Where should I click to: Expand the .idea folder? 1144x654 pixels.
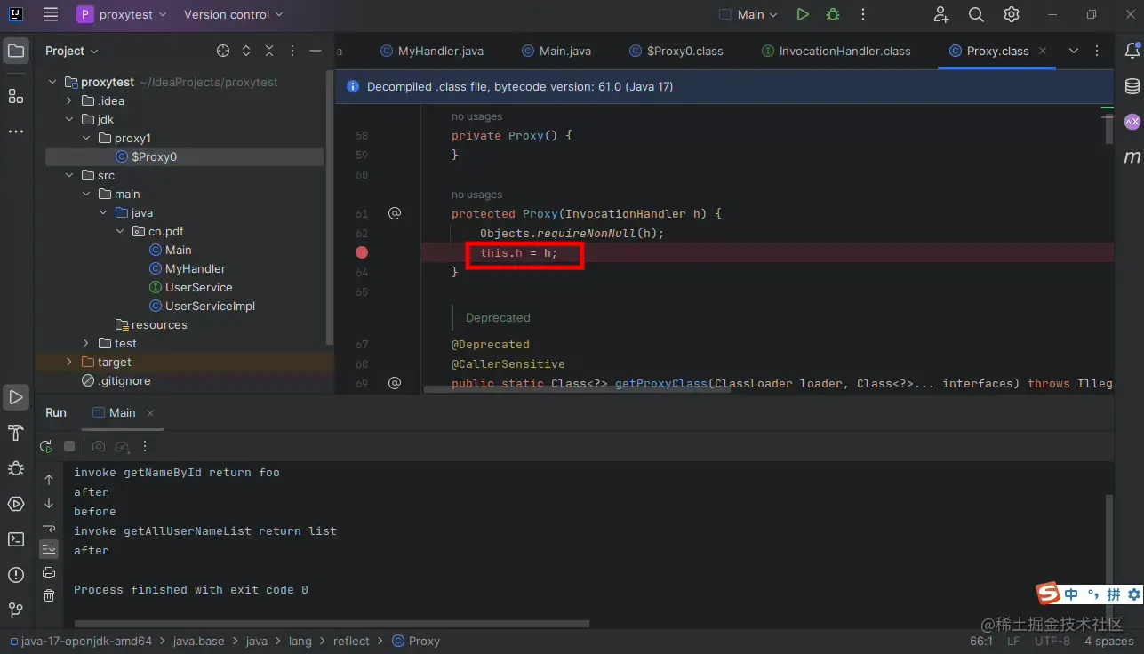pos(69,100)
